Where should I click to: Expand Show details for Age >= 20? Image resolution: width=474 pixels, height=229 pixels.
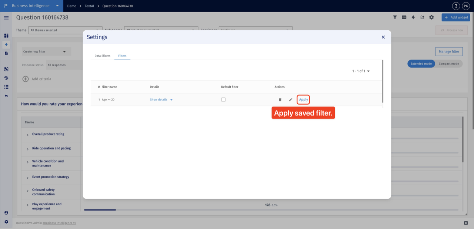point(161,100)
